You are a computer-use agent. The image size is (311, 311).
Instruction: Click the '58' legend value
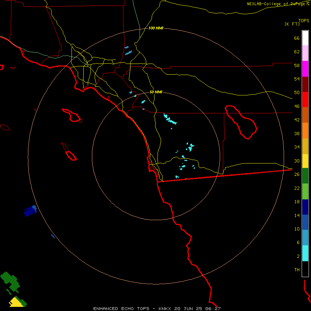tap(297, 65)
